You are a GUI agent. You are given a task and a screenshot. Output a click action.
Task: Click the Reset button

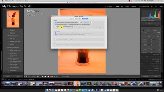coord(156,76)
